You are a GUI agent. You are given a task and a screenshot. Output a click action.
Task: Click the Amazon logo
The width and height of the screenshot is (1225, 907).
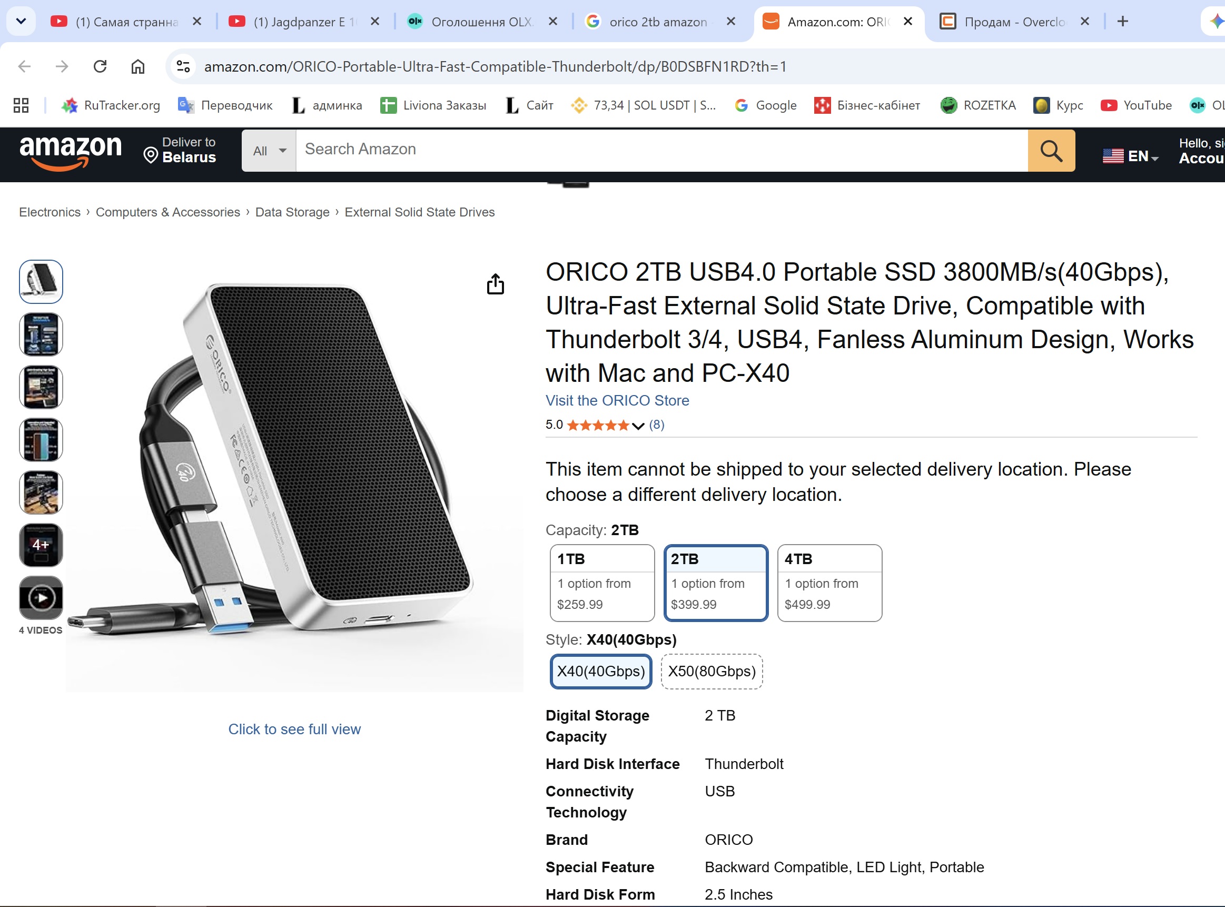(x=71, y=152)
